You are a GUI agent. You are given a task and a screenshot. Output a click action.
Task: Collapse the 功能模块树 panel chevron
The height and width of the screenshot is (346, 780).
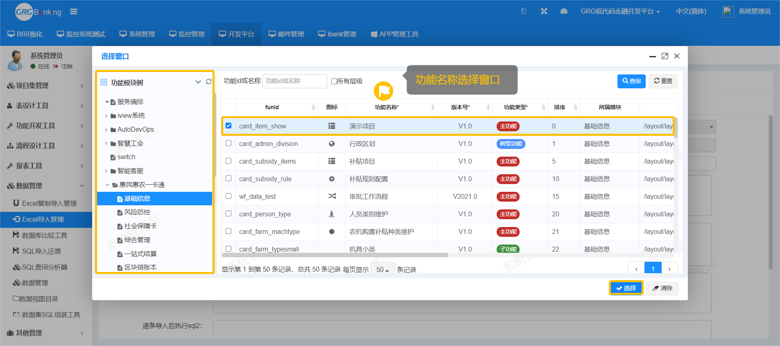click(x=198, y=82)
